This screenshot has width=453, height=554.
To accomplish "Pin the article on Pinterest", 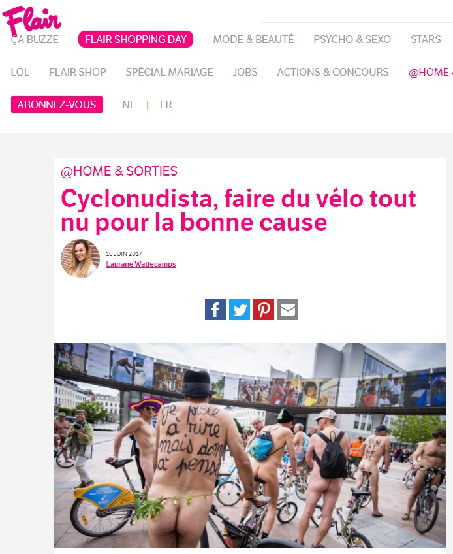I will (x=264, y=310).
